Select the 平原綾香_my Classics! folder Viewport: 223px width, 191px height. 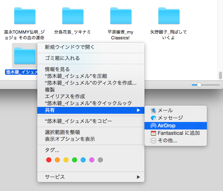[x=120, y=16]
